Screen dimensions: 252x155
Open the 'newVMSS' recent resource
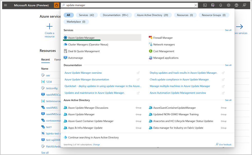point(52,108)
